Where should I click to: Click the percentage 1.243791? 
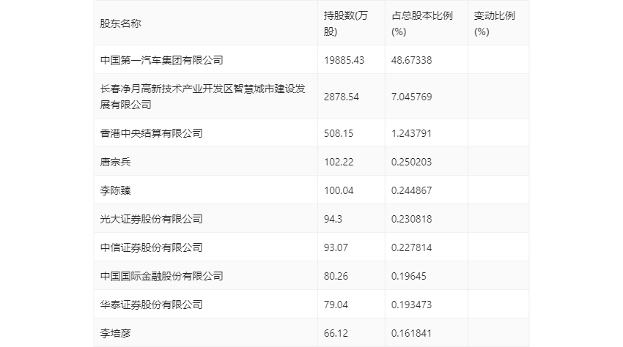[x=412, y=133]
